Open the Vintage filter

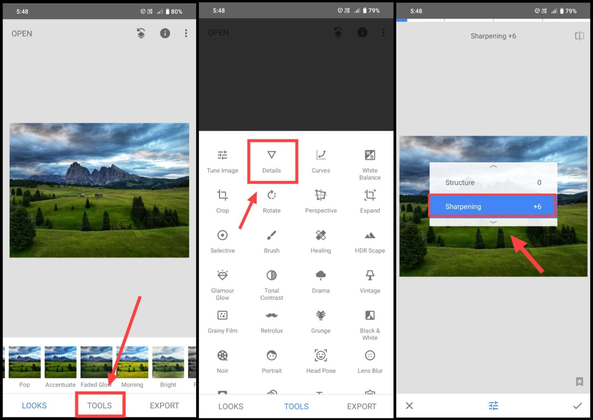click(370, 282)
